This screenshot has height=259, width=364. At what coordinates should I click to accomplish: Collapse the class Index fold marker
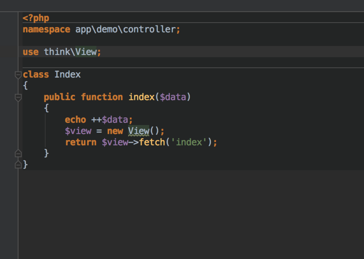[x=18, y=75]
